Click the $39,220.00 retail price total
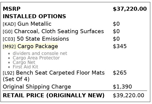Image resolution: width=152 pixels, height=104 pixels. pos(128,96)
